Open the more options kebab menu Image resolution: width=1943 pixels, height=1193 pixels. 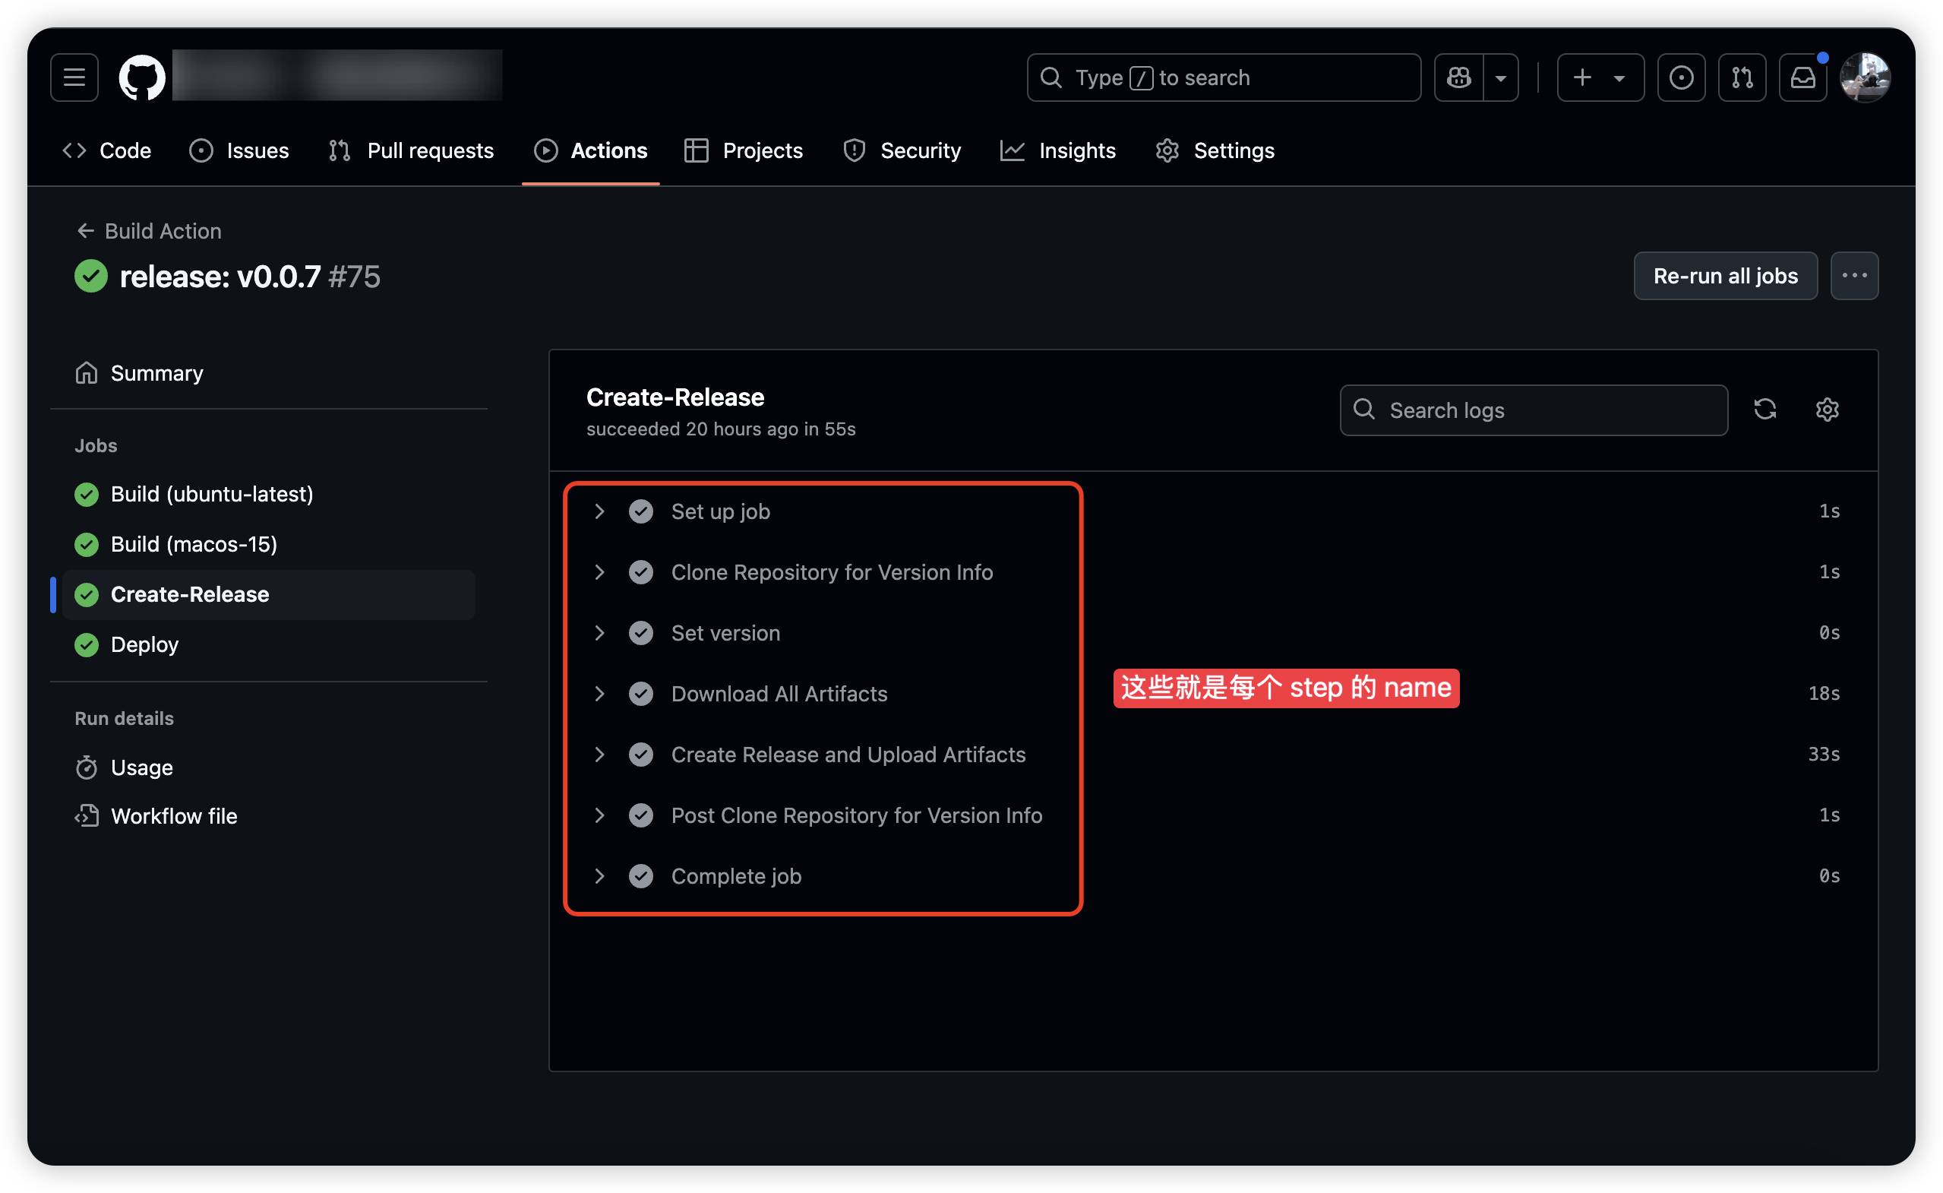click(x=1855, y=275)
